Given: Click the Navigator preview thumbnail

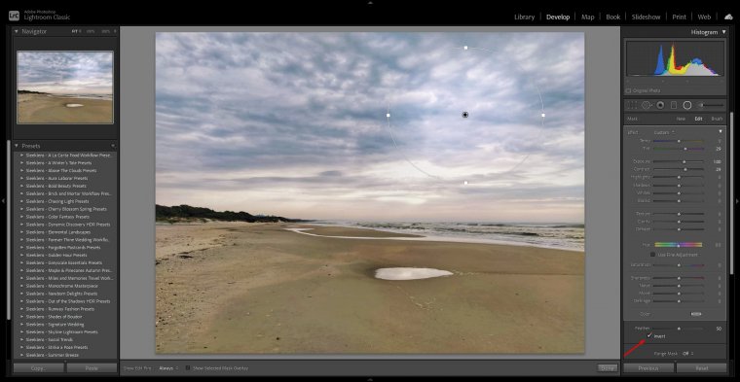Looking at the screenshot, I should pos(65,87).
